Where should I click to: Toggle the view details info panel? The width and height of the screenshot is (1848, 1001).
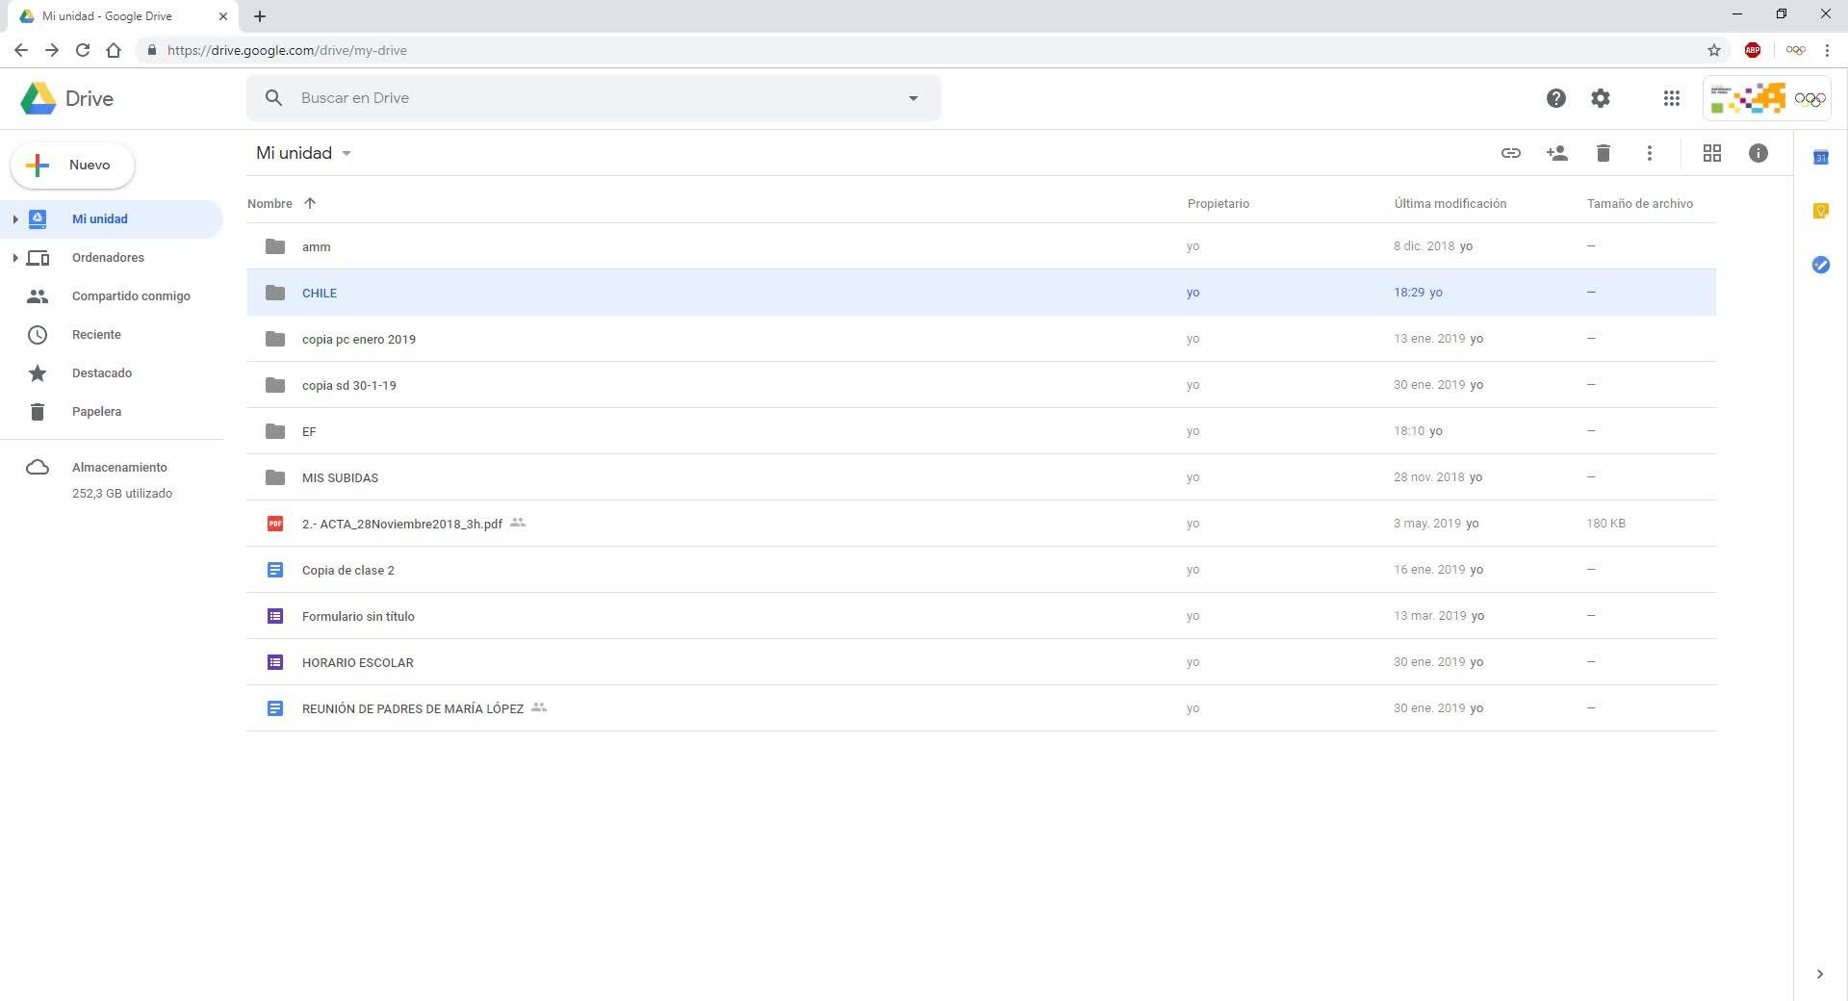pos(1758,153)
